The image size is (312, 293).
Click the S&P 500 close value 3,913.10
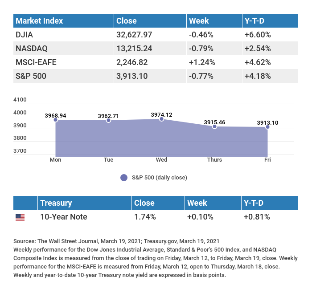pos(131,76)
